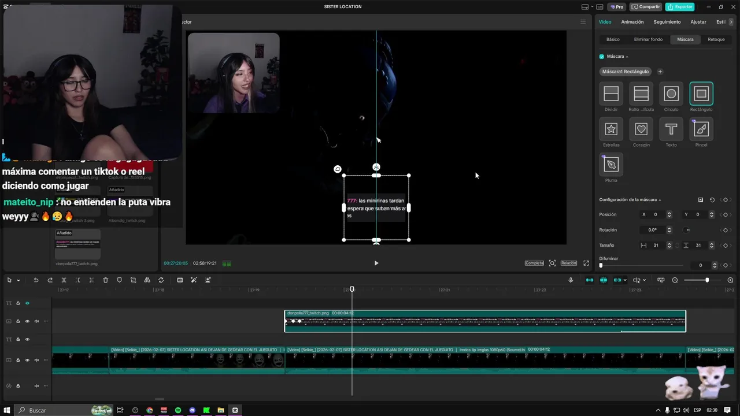Adjust the Tamaño width stepper
This screenshot has height=416, width=740.
669,246
